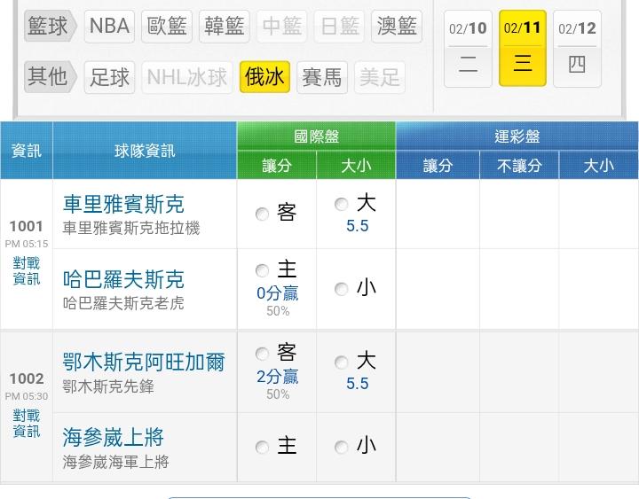Open 對戰資訊 link for match 1001

(27, 271)
